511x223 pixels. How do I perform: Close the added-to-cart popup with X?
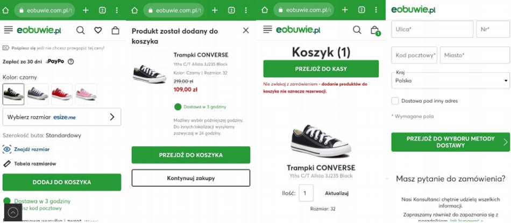click(246, 31)
